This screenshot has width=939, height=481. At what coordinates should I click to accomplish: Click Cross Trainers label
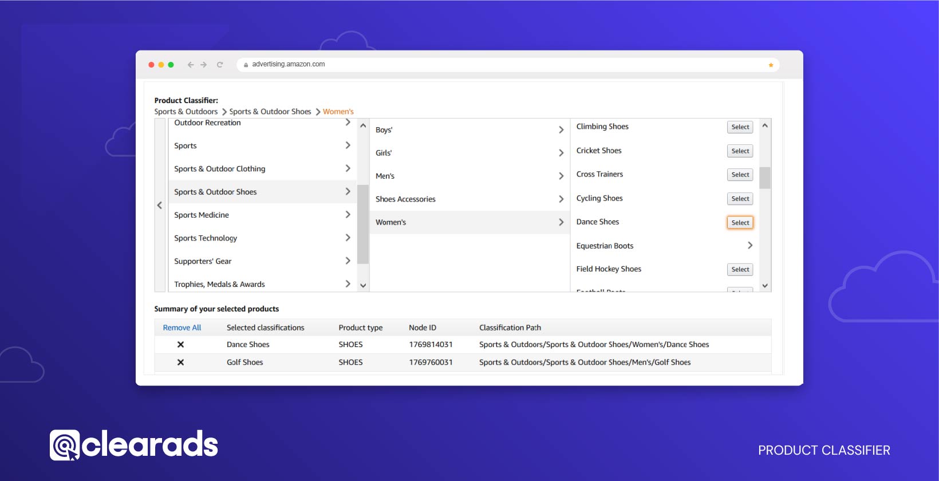(599, 174)
